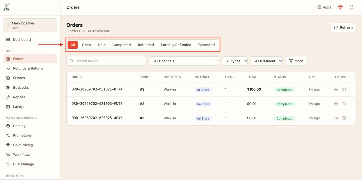Open Bulk Manage page
The height and width of the screenshot is (181, 362).
30,164
